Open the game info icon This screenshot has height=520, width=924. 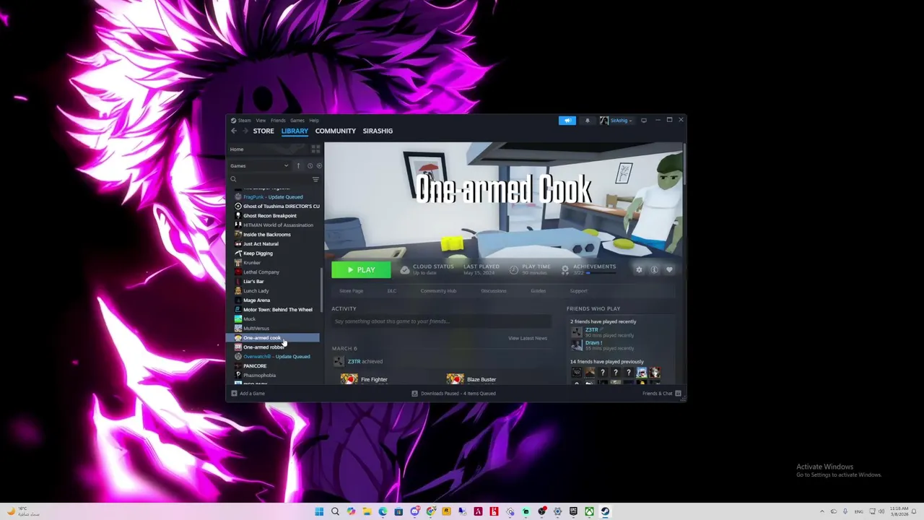pos(654,269)
